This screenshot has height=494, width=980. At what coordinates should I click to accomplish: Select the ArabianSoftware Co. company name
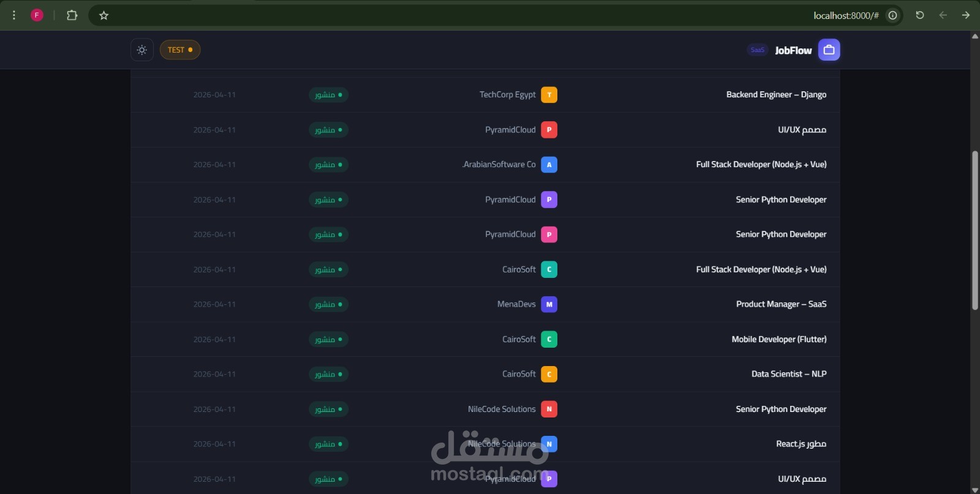pos(499,165)
